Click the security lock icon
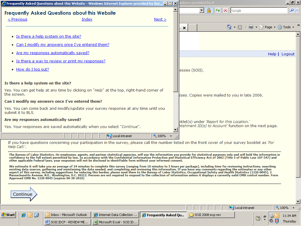This screenshot has height=226, width=301. pyautogui.click(x=209, y=10)
